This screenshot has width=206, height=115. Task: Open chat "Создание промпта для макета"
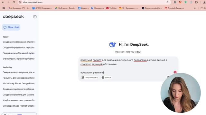[19, 95]
